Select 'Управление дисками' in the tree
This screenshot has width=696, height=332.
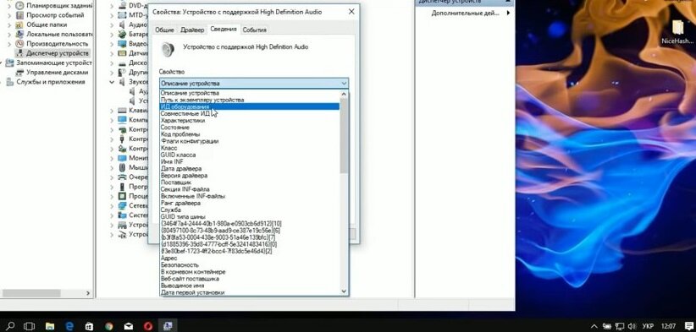58,72
